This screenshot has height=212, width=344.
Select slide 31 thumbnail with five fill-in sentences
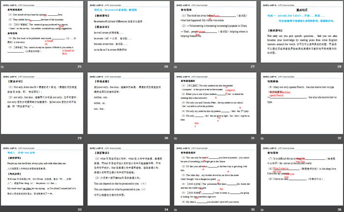[x=215, y=103]
